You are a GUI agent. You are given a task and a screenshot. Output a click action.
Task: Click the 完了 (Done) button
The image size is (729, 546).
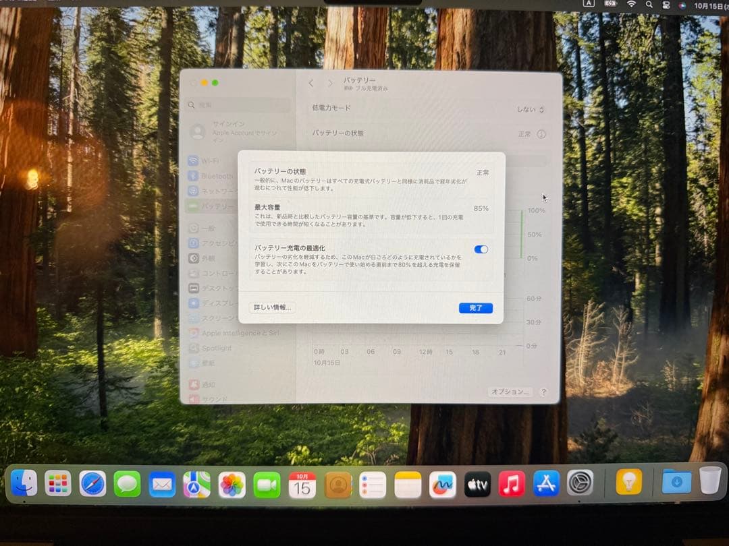pos(476,308)
